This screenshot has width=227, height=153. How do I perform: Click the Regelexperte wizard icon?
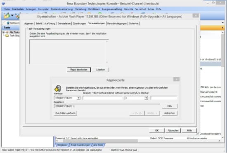[58, 88]
